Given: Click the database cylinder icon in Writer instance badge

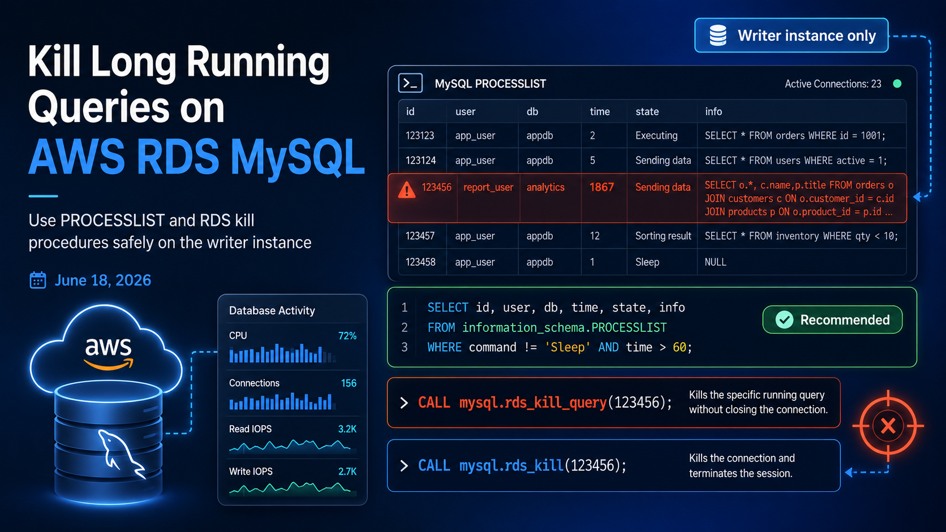Looking at the screenshot, I should 718,36.
